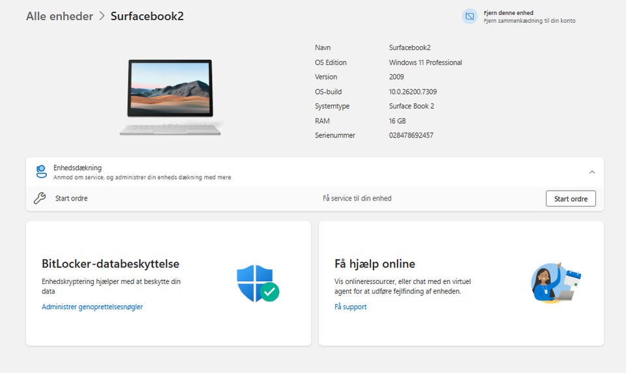Click the Start ordre button
626x373 pixels.
571,199
